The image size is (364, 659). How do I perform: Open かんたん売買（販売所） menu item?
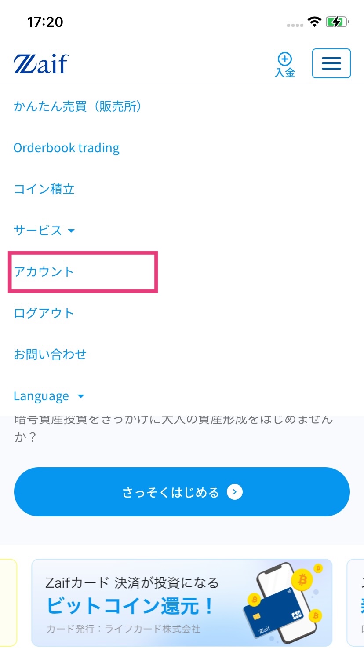coord(78,106)
